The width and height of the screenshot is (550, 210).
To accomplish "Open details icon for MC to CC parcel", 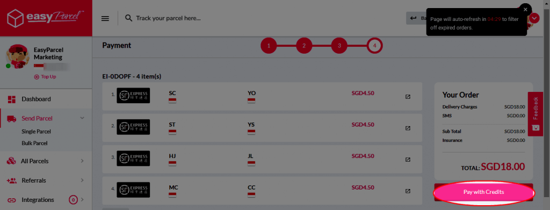I will coord(408,191).
